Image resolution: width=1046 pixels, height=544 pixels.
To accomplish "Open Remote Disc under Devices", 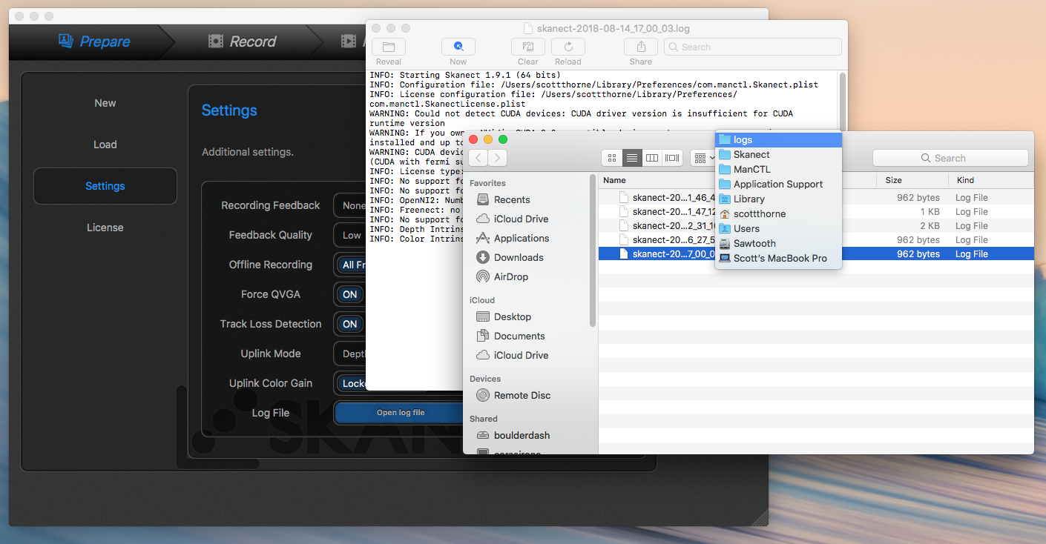I will click(522, 395).
